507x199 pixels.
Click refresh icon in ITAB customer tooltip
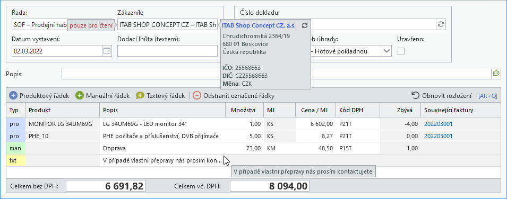(304, 25)
